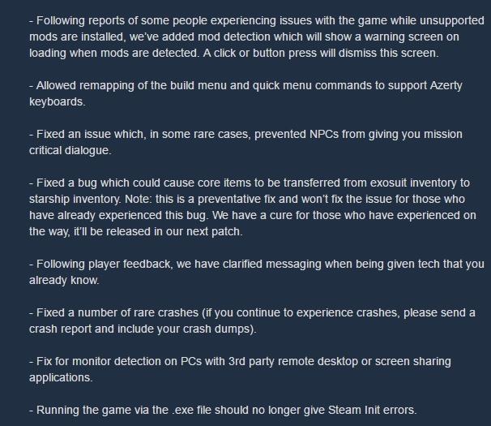This screenshot has height=426, width=491.
Task: Click the sentence 'released in our next patch'
Action: click(174, 231)
